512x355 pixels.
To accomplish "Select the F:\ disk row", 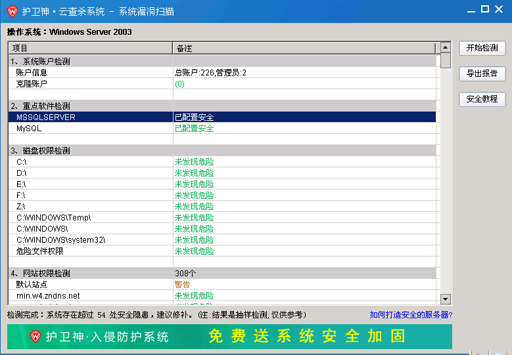I will tap(222, 196).
